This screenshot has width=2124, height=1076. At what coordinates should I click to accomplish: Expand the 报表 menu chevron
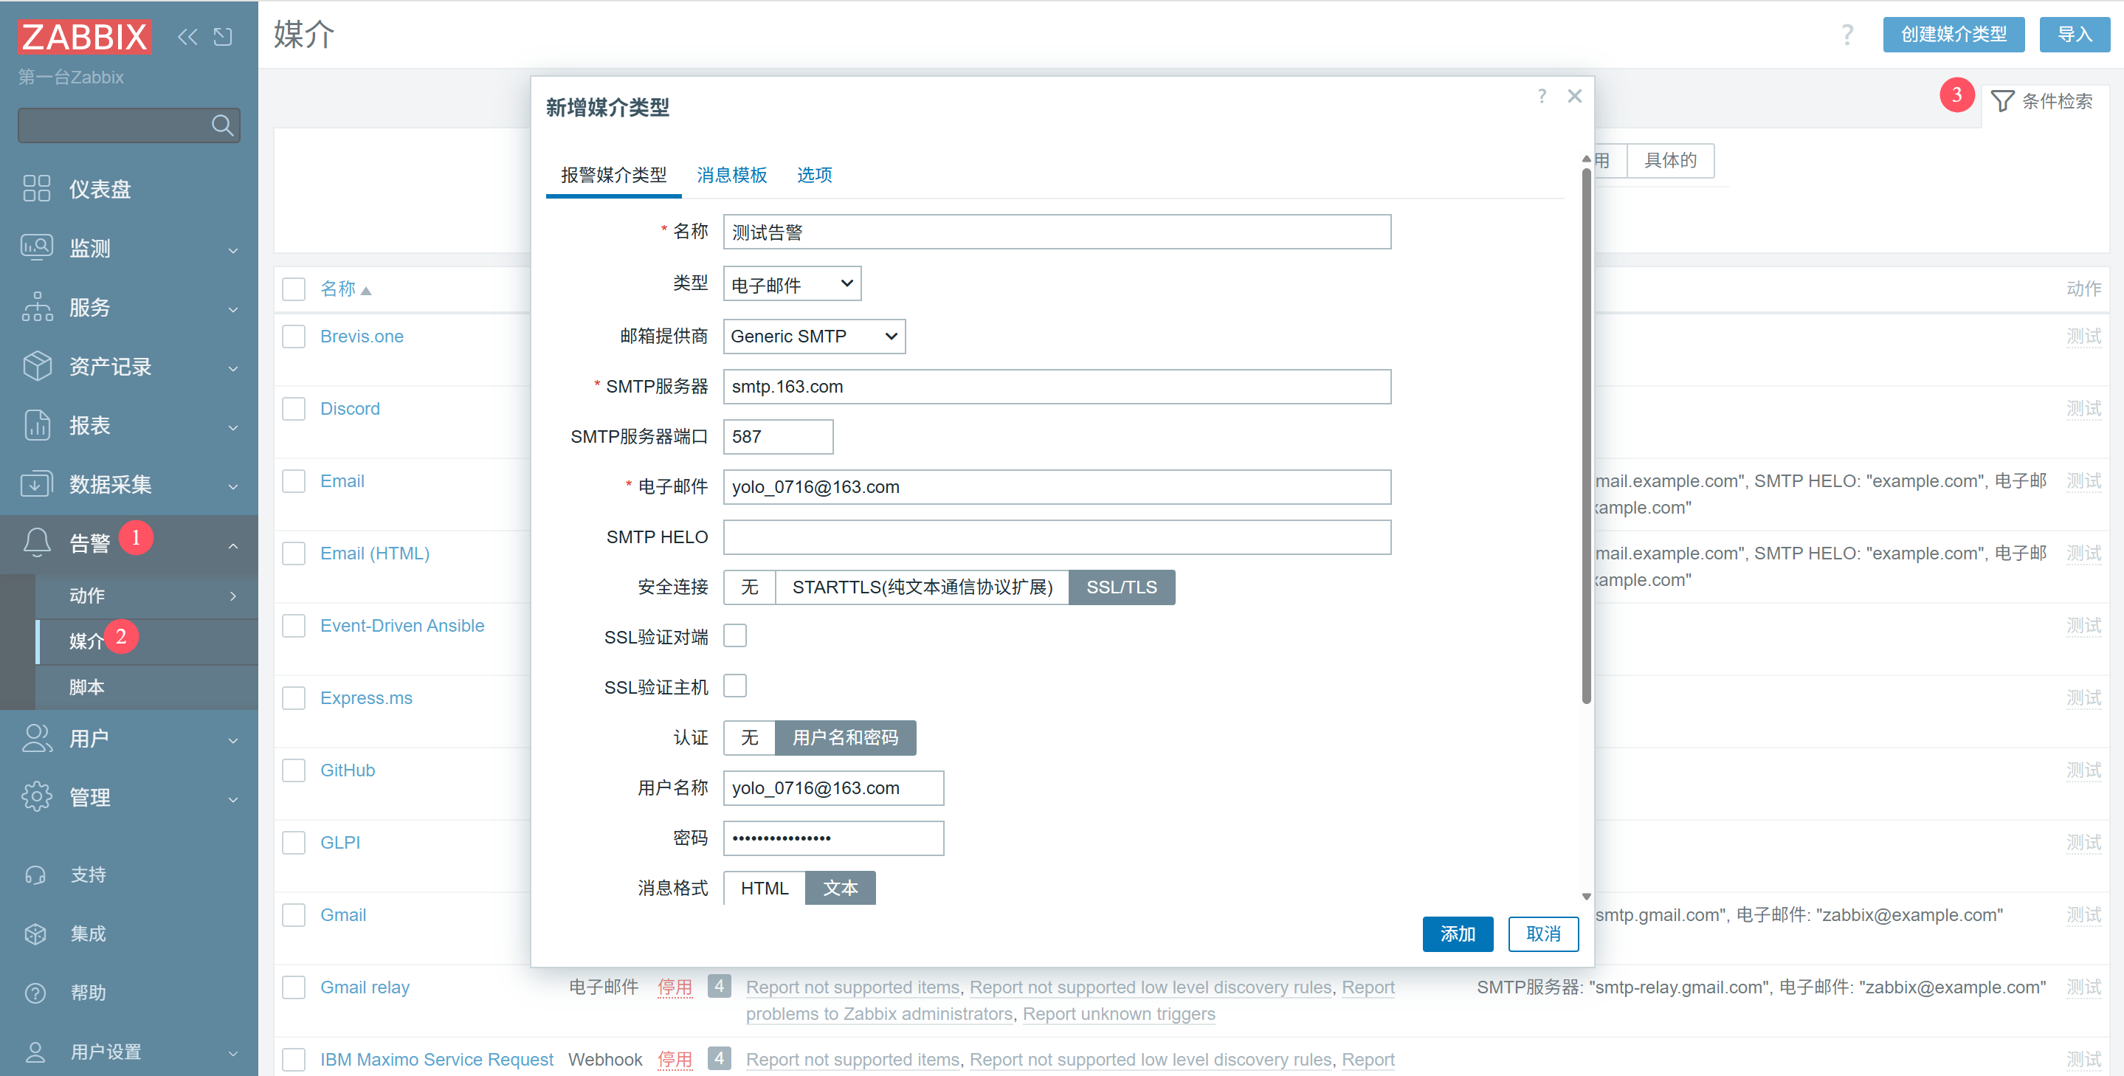[233, 427]
